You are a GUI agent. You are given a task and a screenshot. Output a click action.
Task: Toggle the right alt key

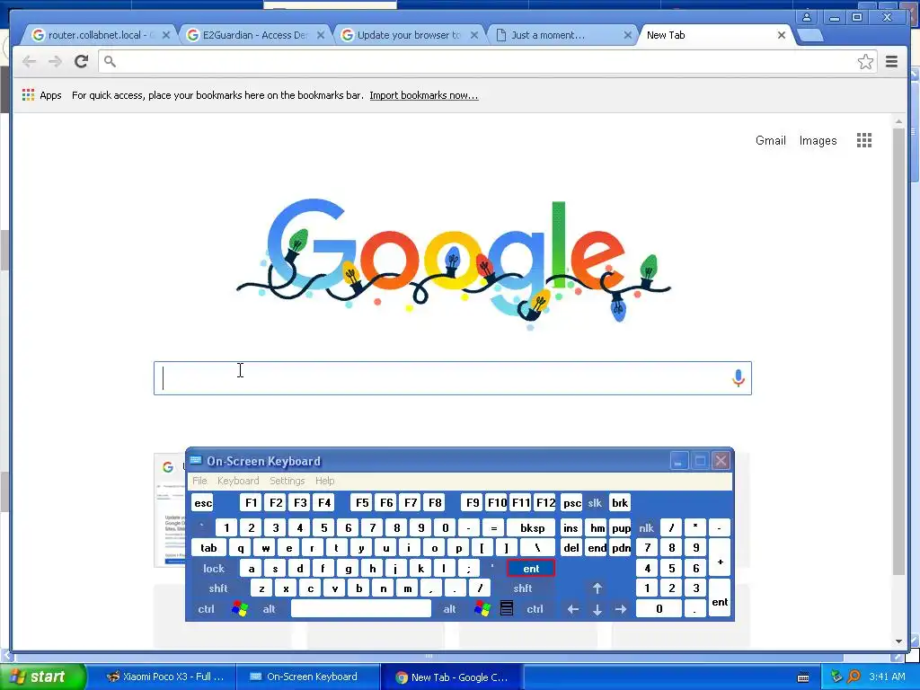click(449, 609)
